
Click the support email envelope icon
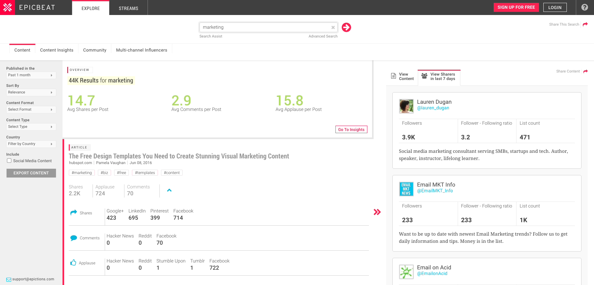9,279
